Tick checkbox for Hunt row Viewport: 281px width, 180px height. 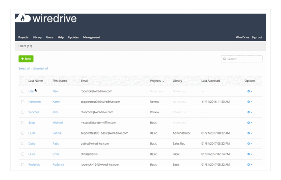(22, 133)
